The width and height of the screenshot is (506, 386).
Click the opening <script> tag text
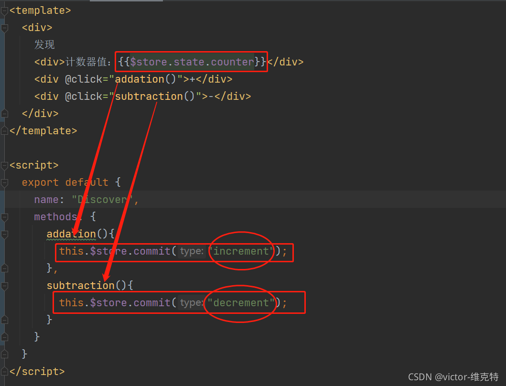coord(34,165)
